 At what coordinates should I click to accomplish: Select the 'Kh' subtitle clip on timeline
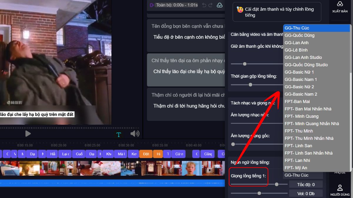[x=109, y=154]
